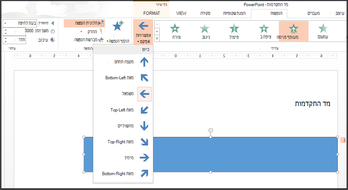This screenshot has height=190, width=348.
Task: Click מברשת הנפשה animation painter
Action: click(89, 40)
